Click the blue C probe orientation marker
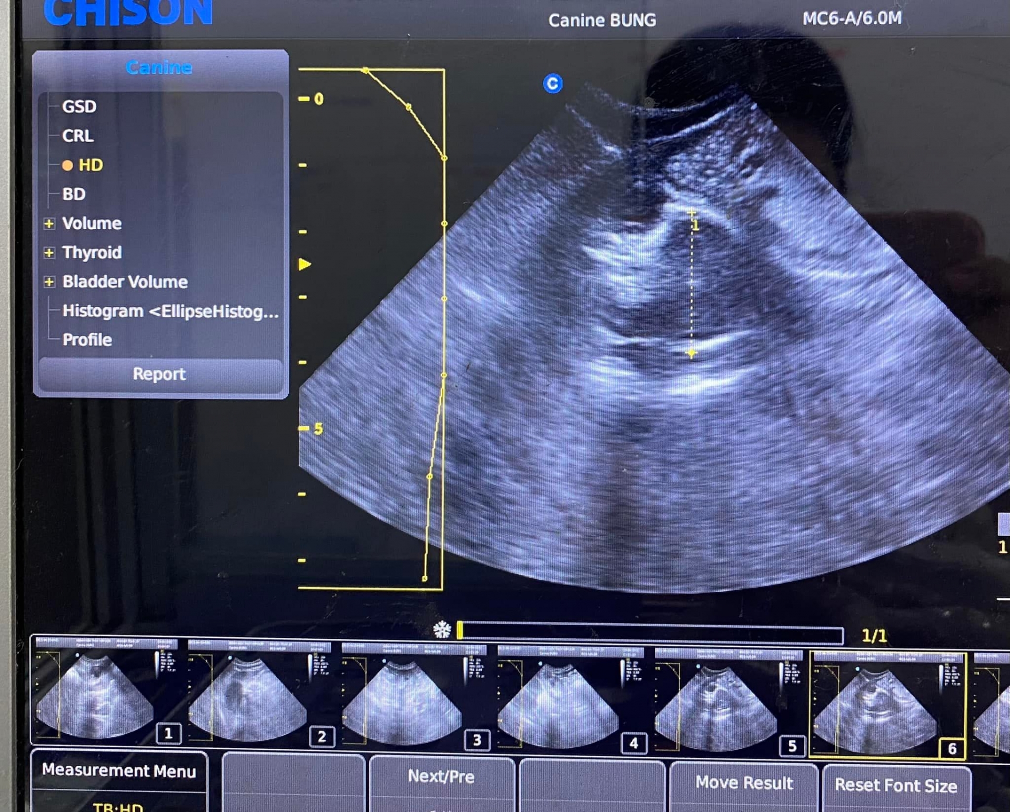Image resolution: width=1010 pixels, height=812 pixels. (552, 84)
